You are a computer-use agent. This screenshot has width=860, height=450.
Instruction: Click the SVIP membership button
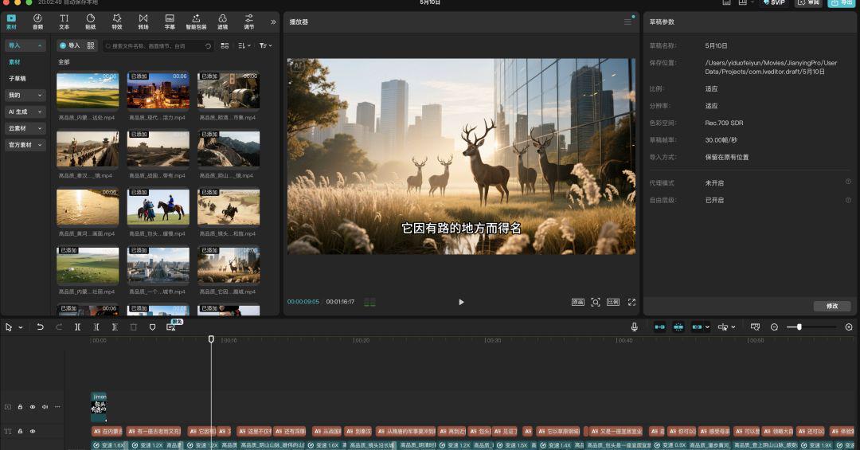pyautogui.click(x=775, y=2)
